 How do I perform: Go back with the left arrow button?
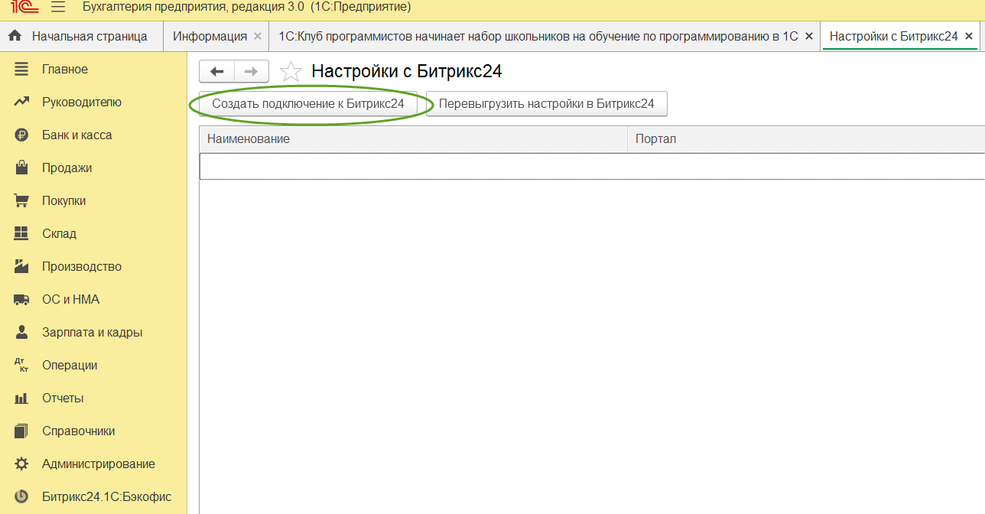[216, 71]
